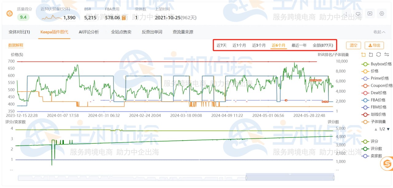Image resolution: width=393 pixels, height=188 pixels.
Task: Open the settings gear icon
Action: pos(382,13)
